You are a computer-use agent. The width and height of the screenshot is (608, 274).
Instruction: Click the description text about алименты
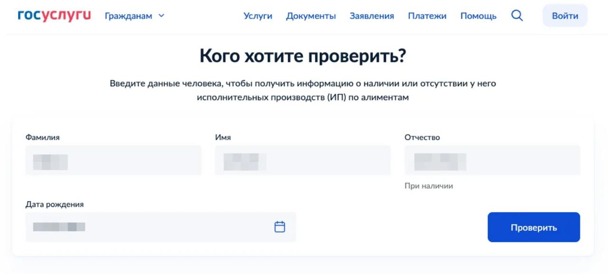point(303,90)
